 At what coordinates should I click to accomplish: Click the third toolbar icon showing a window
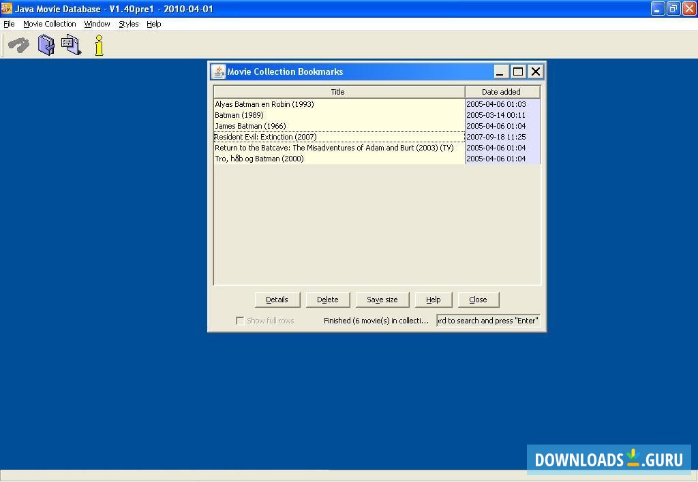coord(70,45)
